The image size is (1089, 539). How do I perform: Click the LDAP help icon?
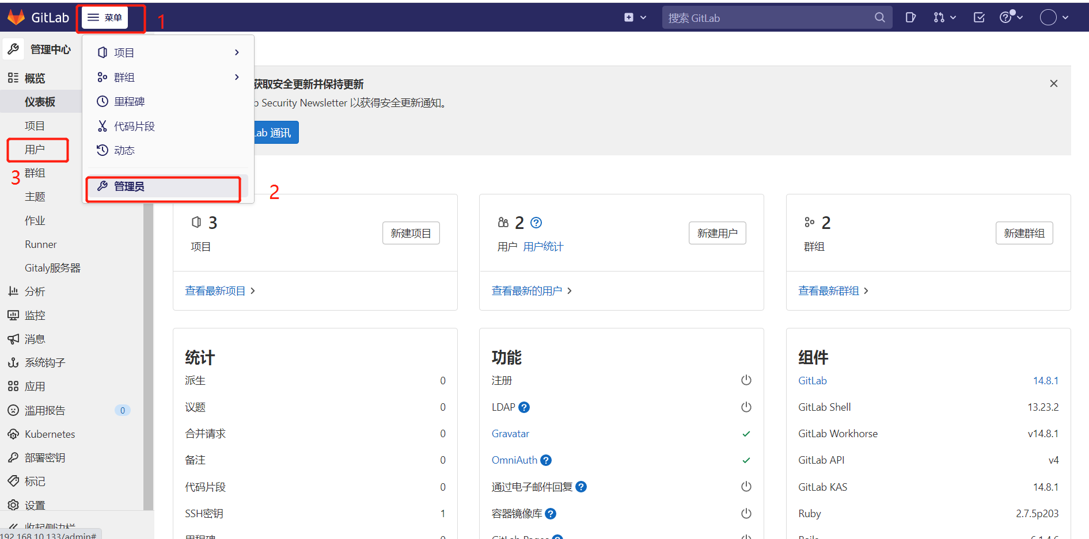(524, 407)
